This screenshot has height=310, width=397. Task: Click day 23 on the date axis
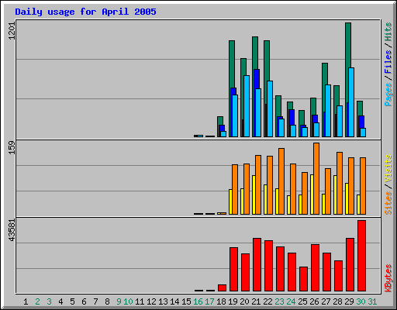point(279,301)
